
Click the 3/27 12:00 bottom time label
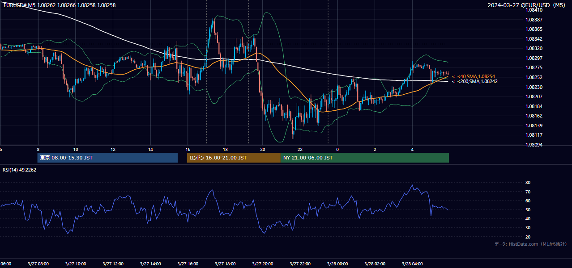(x=113, y=264)
